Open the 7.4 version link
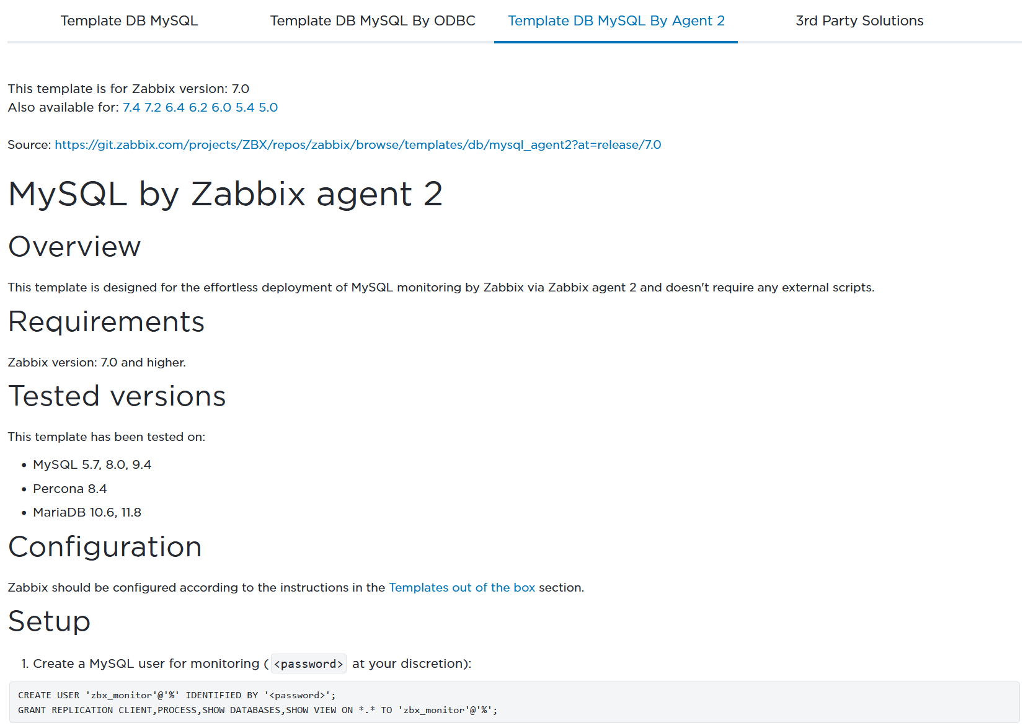The image size is (1028, 728). [131, 107]
